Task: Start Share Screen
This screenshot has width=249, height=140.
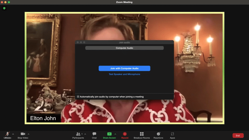Action: [x=109, y=135]
